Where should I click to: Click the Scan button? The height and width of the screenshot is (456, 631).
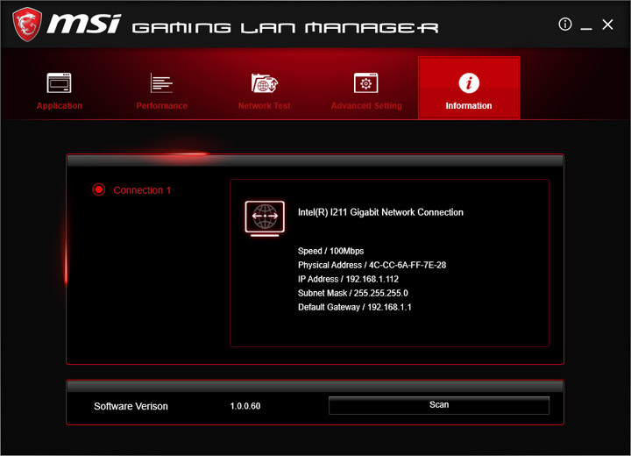pos(439,405)
